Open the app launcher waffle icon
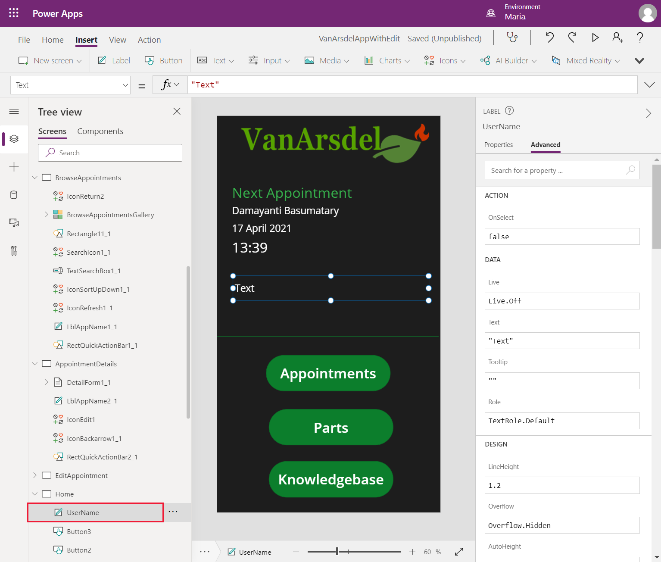Viewport: 661px width, 562px height. click(14, 13)
